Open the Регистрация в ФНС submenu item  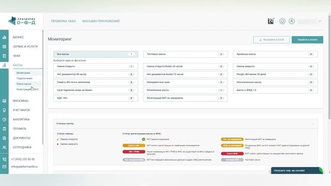27,89
